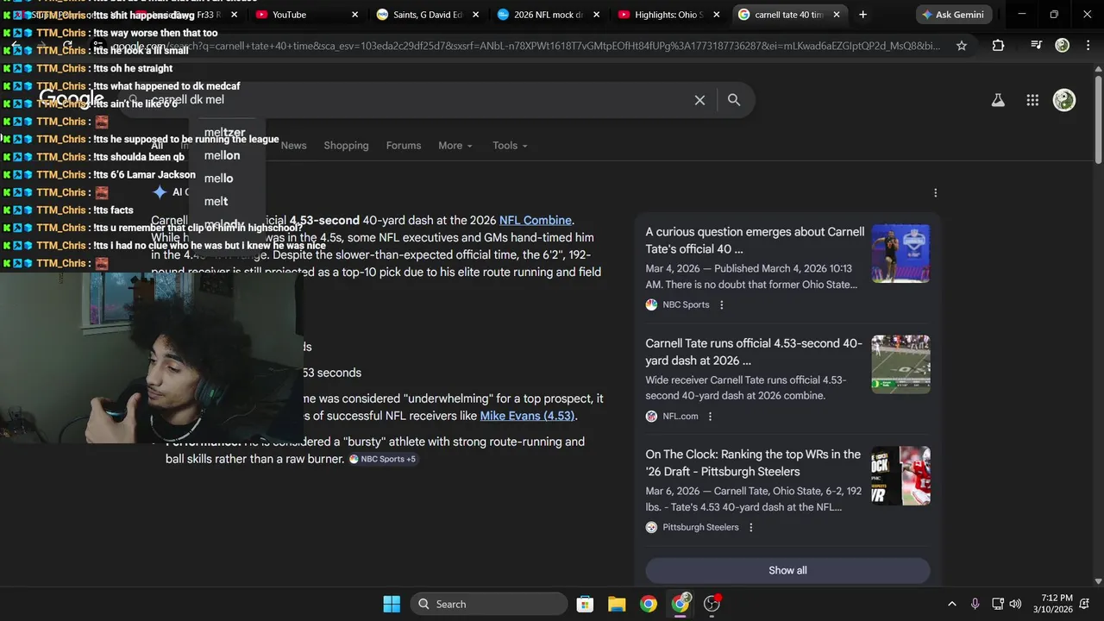Open AI Overview three-dot options

coord(935,193)
